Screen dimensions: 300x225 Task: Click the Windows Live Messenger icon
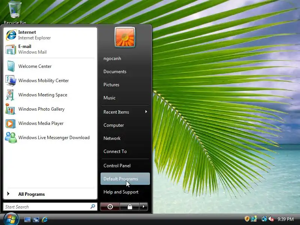click(11, 138)
